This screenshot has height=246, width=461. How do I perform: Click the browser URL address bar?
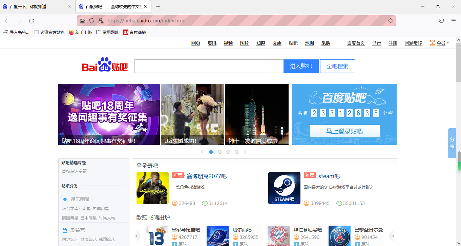236,21
